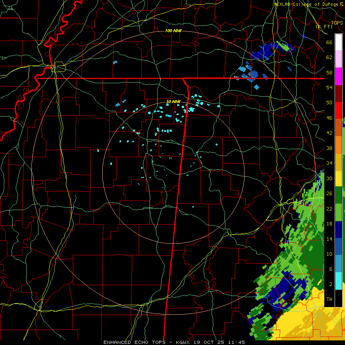345x345 pixels.
Task: Click the legend value 58
Action: (329, 72)
